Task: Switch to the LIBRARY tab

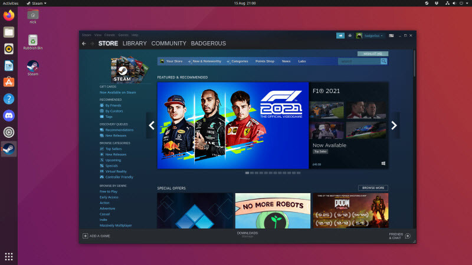Action: pos(135,44)
